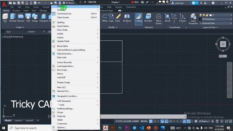Open the Options dialog entry
The height and width of the screenshot is (131, 233).
click(76, 127)
